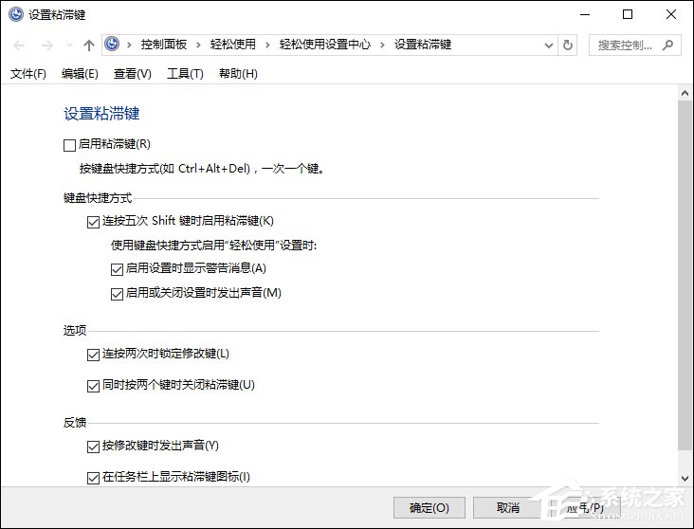The width and height of the screenshot is (694, 529).
Task: Click scrollbar down arrow
Action: (x=685, y=478)
